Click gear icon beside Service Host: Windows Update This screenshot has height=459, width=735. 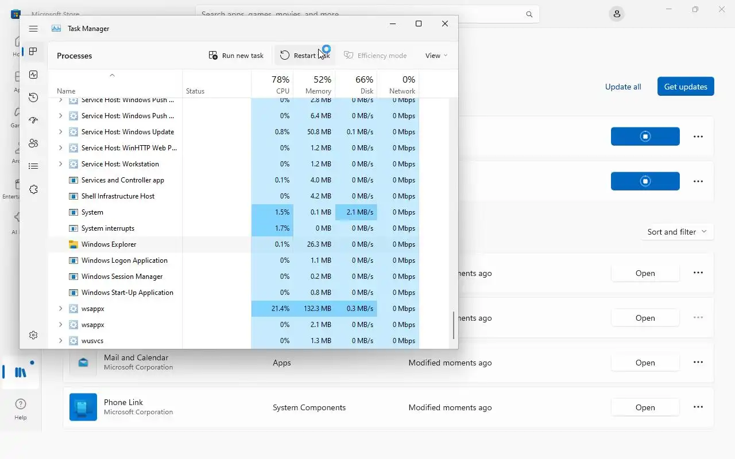pos(73,132)
